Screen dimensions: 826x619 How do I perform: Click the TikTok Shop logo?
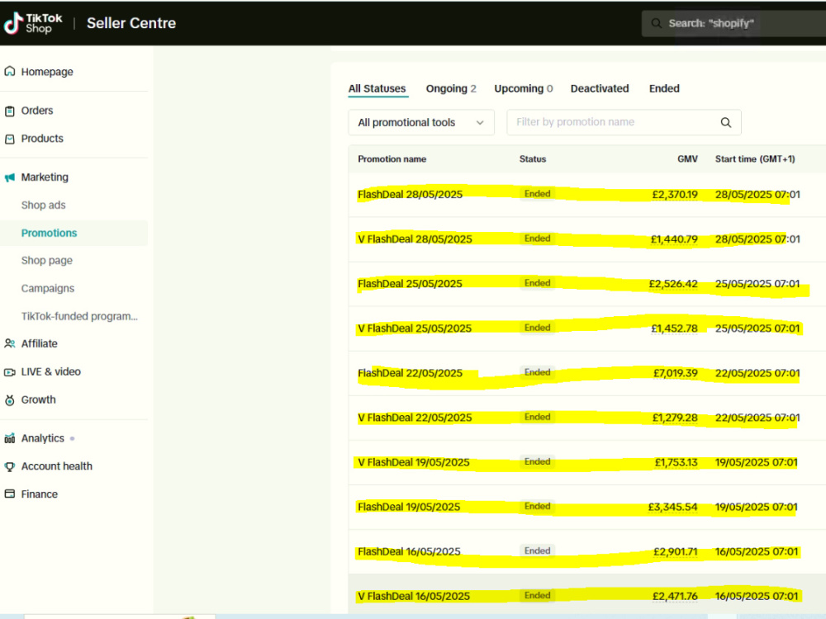[33, 23]
